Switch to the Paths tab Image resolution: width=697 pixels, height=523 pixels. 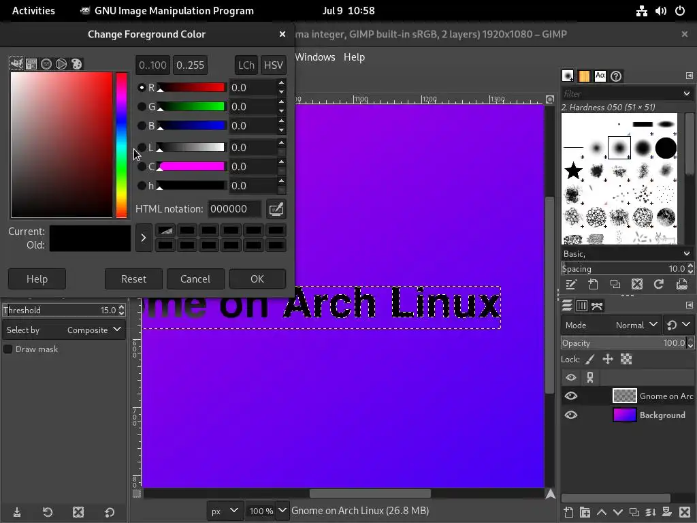coord(597,306)
